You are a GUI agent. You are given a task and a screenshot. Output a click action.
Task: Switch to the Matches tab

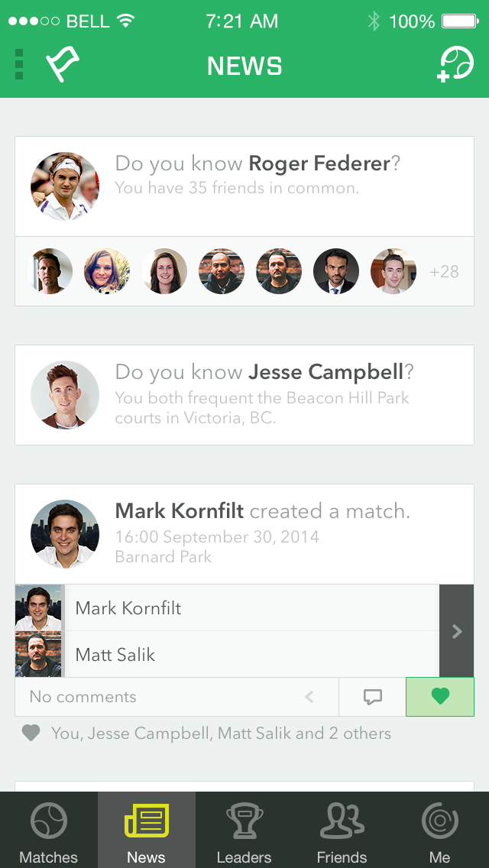(49, 830)
